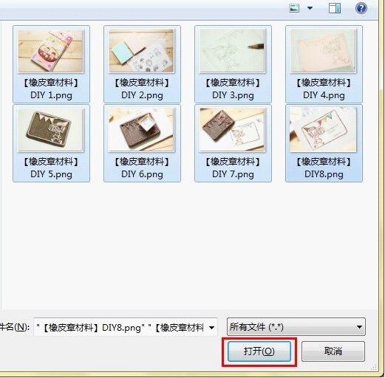Open the help question mark icon
Screen dimensions: 385x378
[x=361, y=8]
